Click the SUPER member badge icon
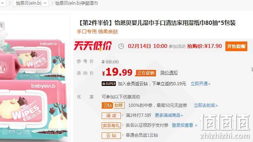253x142 pixels. 109,84
